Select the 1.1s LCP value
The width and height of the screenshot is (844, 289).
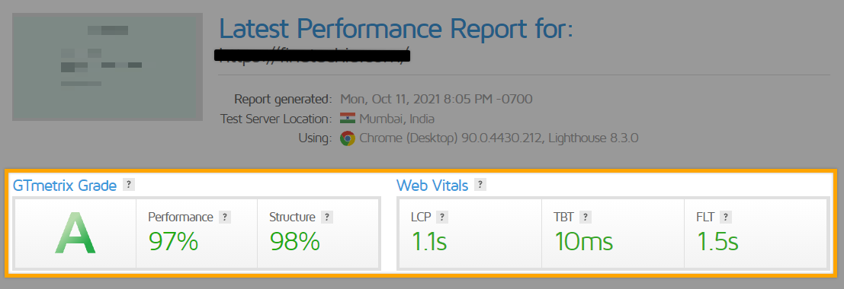point(429,242)
